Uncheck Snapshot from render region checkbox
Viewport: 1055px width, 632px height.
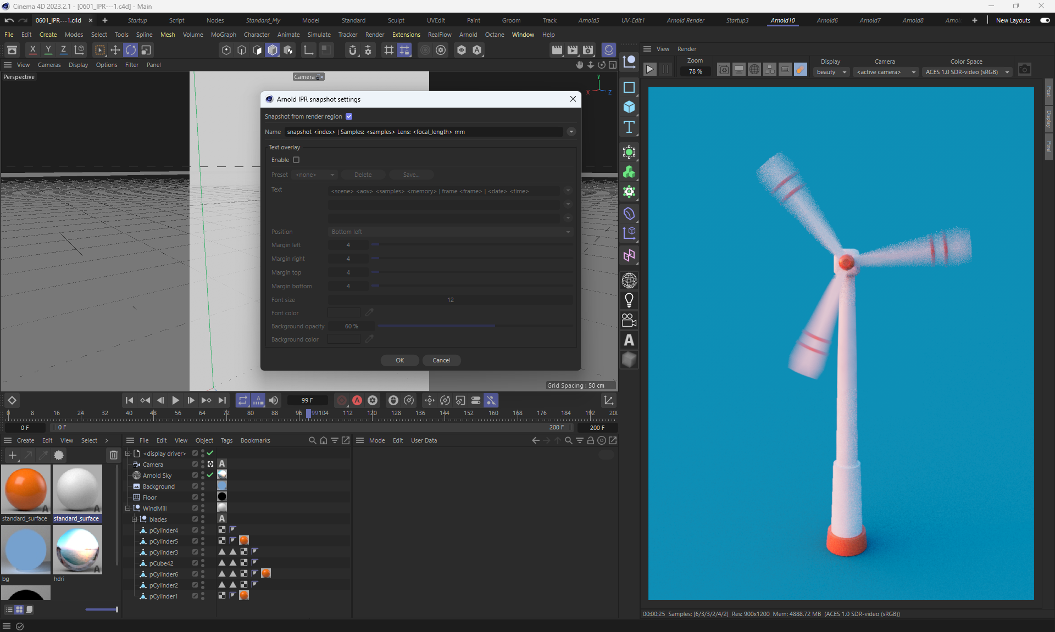coord(349,116)
